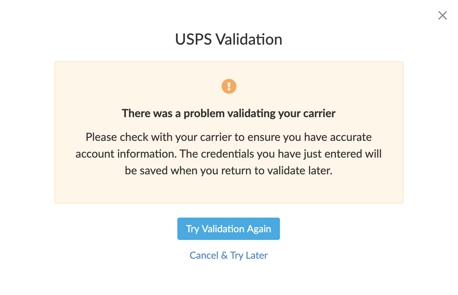Click the circular warning symbol in the notice box
Screen dimensions: 458x295
point(229,86)
